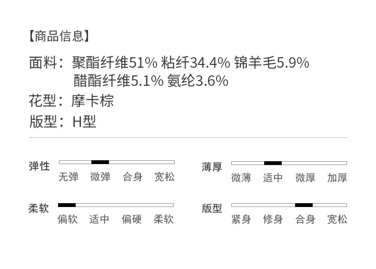The width and height of the screenshot is (376, 269).
Task: Click the H型 fit value
Action: coord(84,122)
